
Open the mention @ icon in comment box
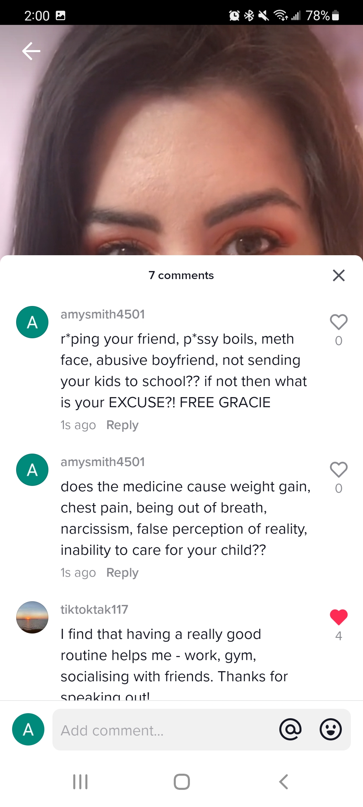[290, 729]
